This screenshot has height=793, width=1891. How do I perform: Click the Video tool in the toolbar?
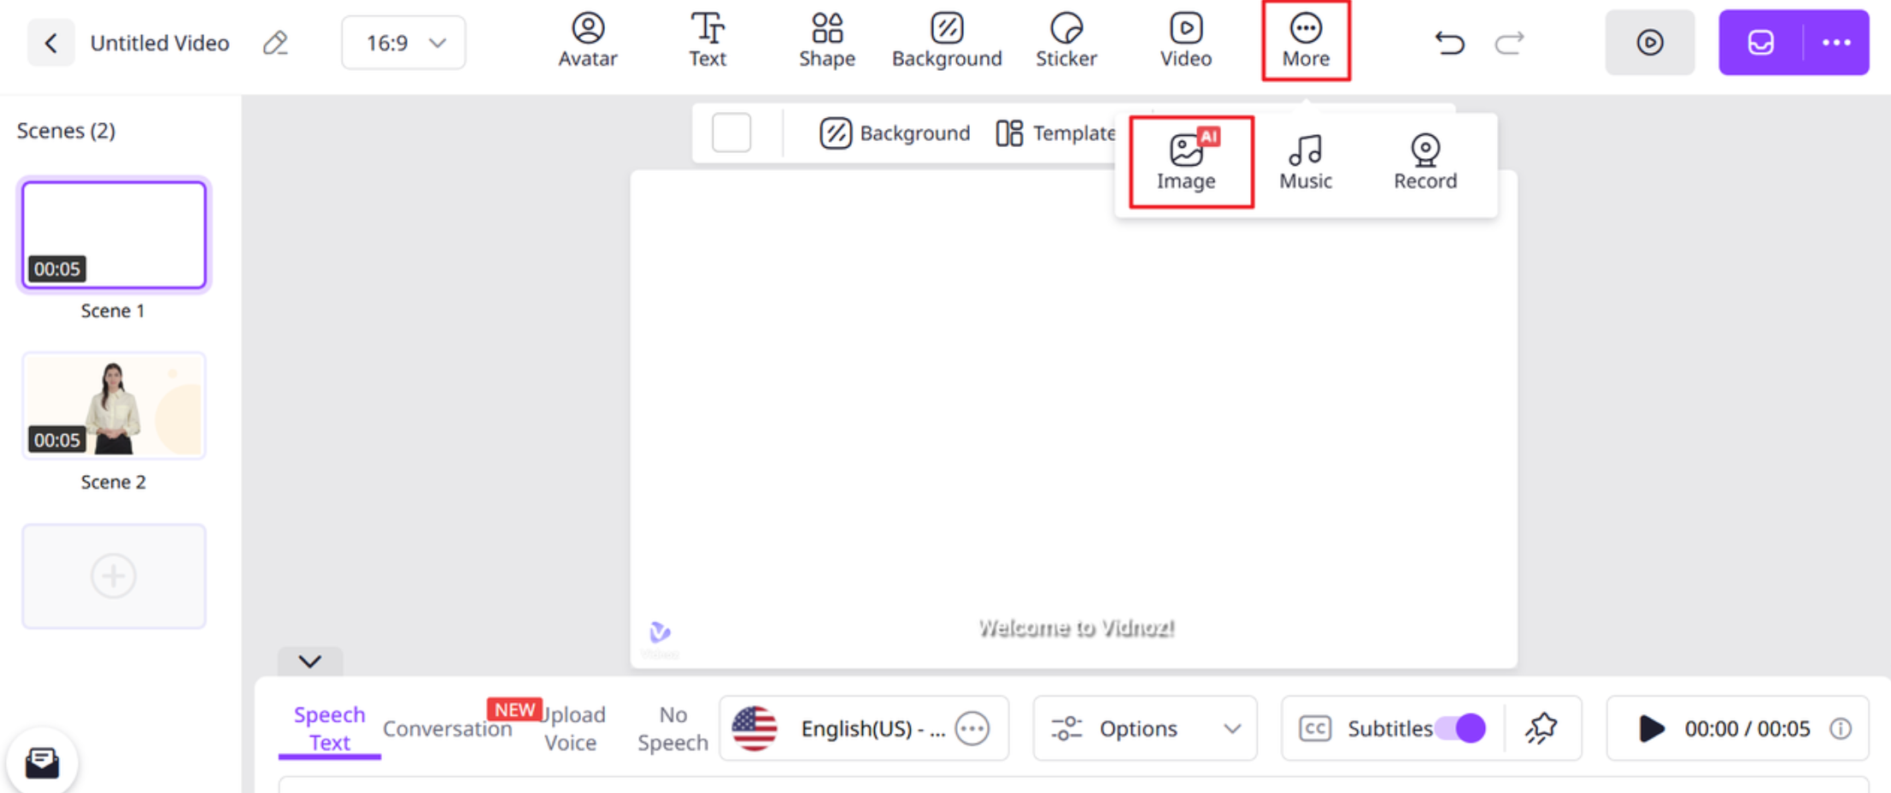point(1185,40)
